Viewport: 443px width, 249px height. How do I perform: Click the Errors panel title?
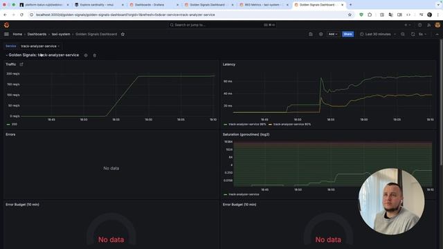[x=10, y=134]
